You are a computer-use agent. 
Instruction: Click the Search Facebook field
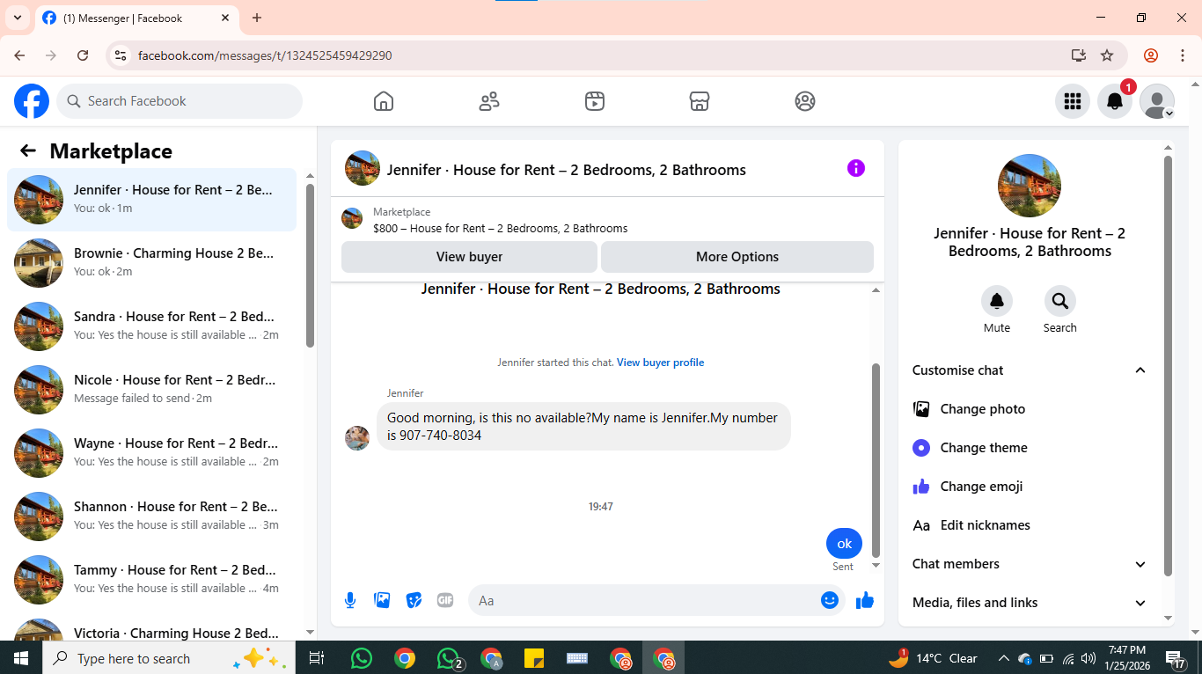pos(180,101)
